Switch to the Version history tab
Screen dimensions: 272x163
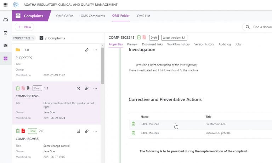[x=204, y=44]
